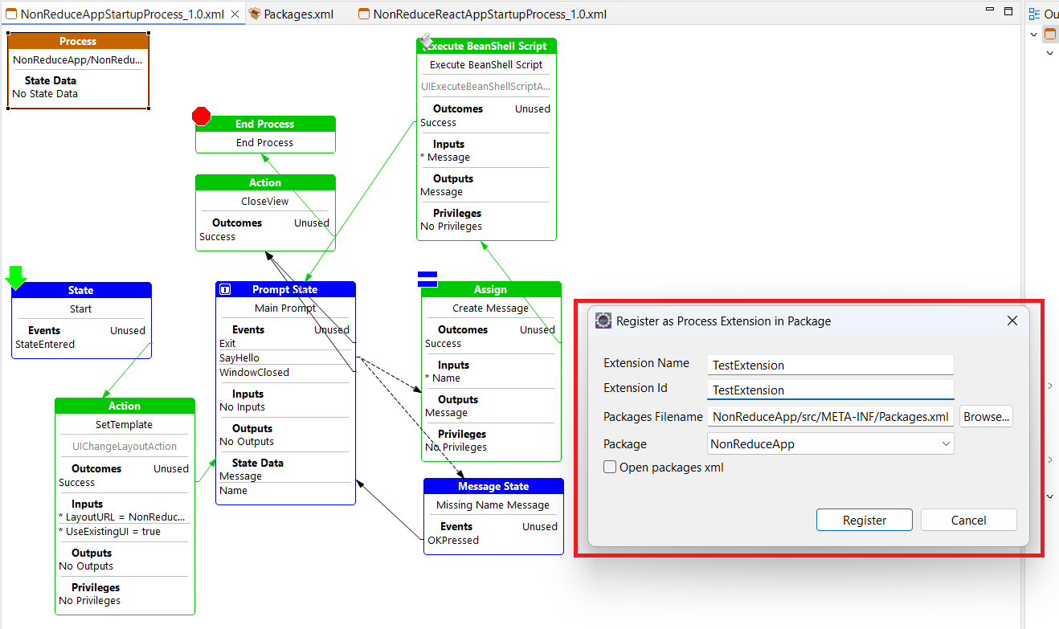
Task: Click the prompt icon in Prompt State header
Action: pyautogui.click(x=226, y=289)
